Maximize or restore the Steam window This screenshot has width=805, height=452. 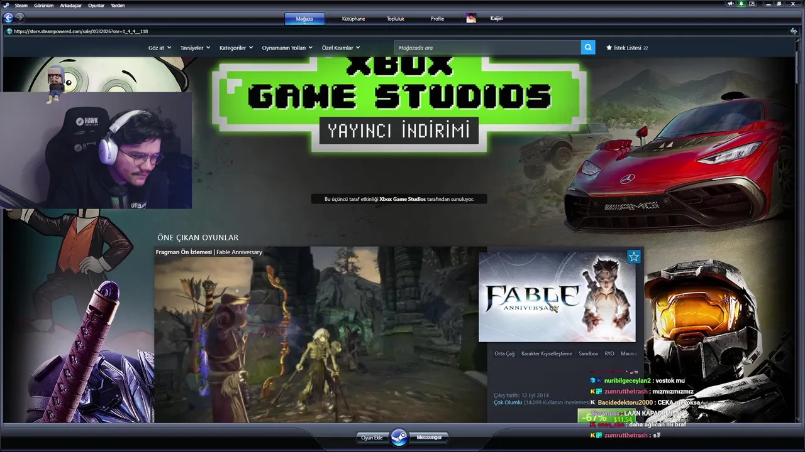click(780, 4)
